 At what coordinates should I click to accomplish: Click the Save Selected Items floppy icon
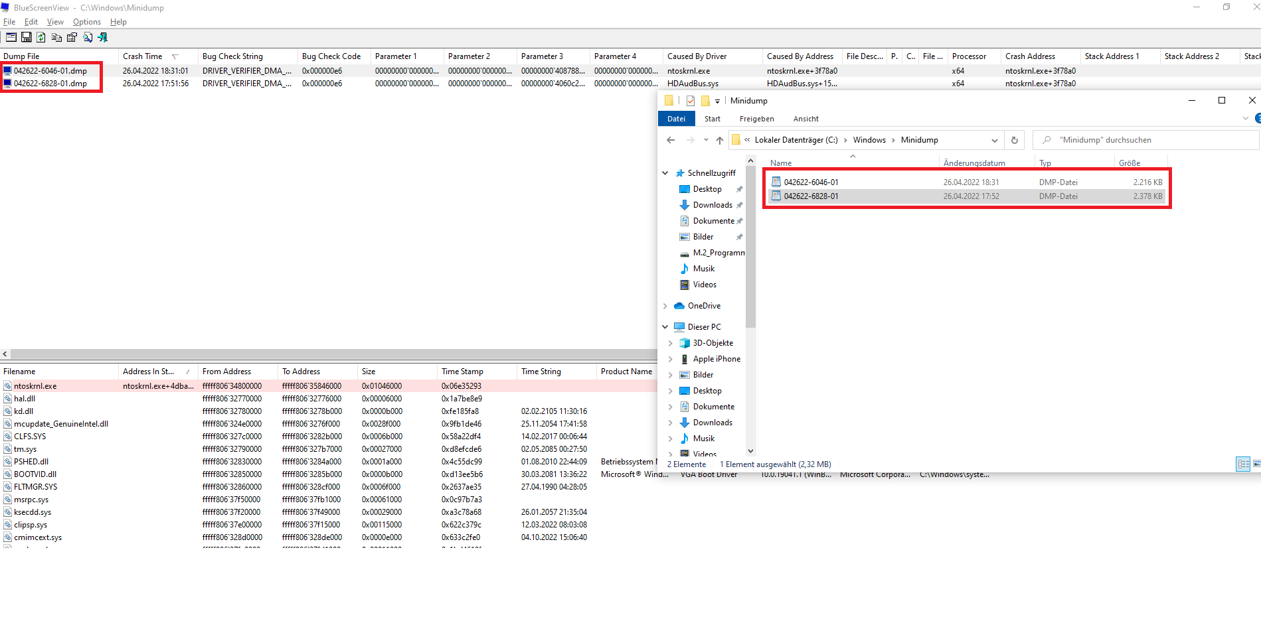click(27, 37)
